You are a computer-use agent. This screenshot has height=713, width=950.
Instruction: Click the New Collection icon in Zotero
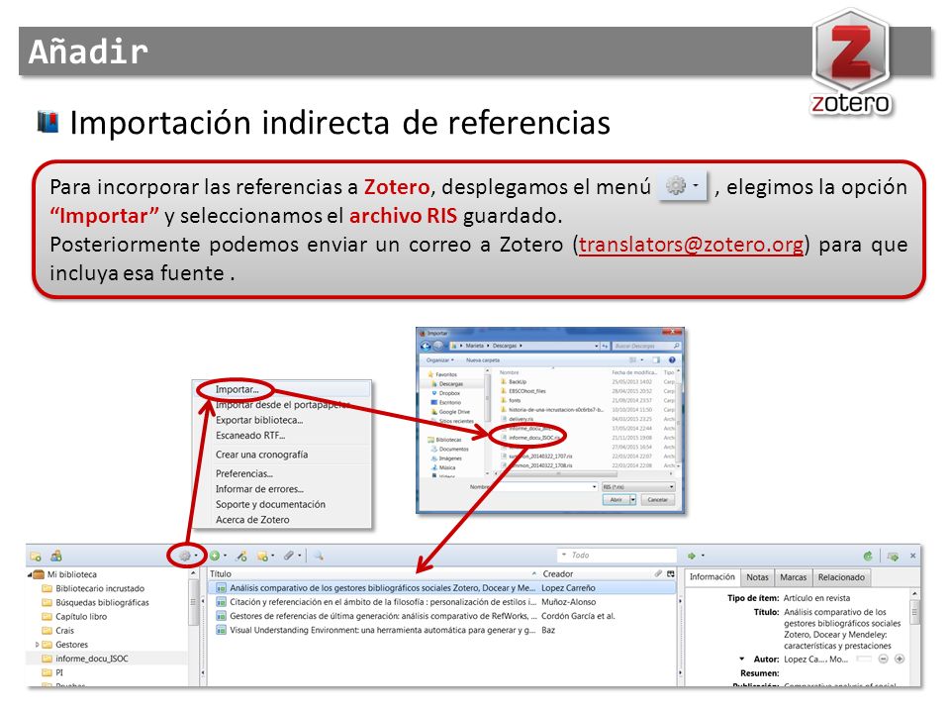tap(36, 556)
